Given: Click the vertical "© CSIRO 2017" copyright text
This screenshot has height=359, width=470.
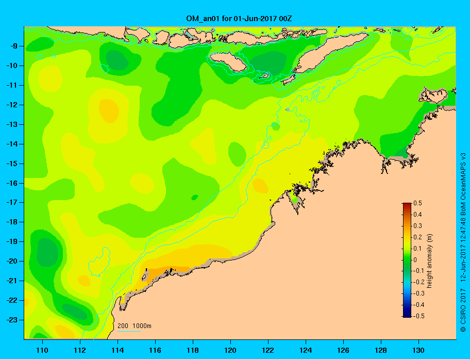Looking at the screenshot, I should point(463,310).
